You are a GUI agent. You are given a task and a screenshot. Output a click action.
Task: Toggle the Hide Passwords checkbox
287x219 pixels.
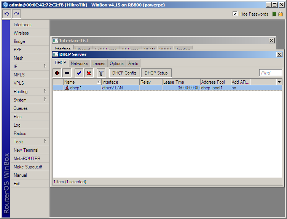click(235, 14)
